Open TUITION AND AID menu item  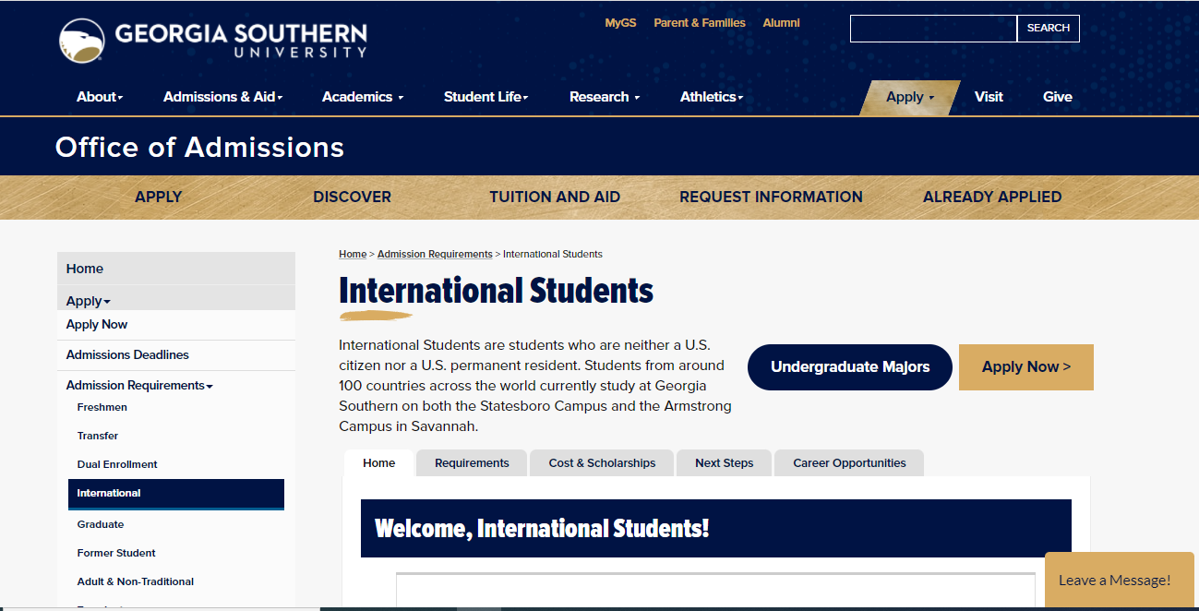[555, 197]
